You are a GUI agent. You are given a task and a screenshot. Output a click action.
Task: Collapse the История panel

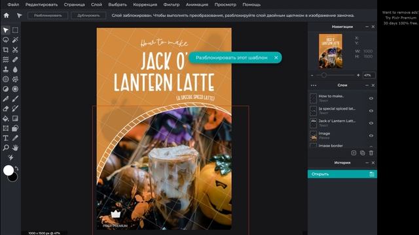(367, 163)
